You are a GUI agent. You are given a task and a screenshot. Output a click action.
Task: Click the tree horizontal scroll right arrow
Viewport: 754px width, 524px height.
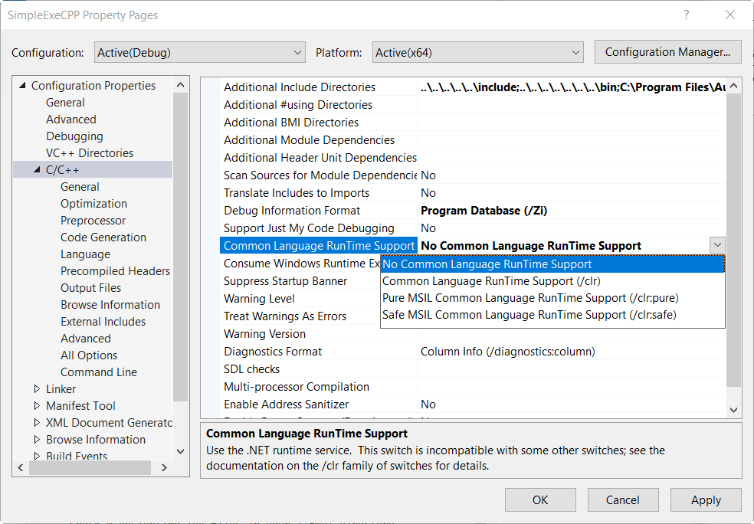click(x=164, y=467)
